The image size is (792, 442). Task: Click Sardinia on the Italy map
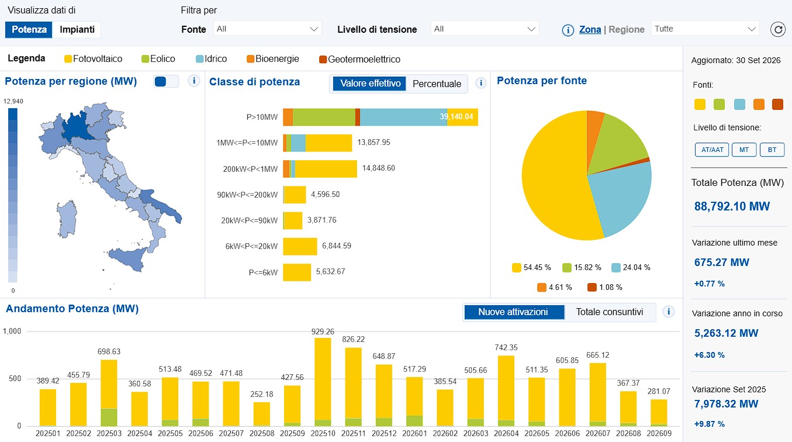click(67, 219)
